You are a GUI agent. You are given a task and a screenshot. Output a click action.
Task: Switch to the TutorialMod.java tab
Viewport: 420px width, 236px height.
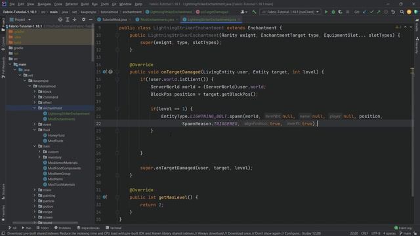tap(114, 20)
